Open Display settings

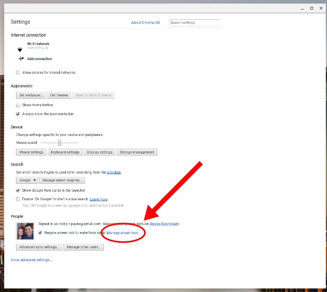point(99,152)
